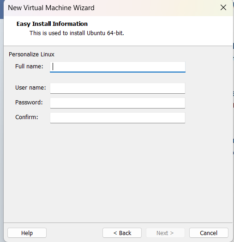Focus the User name text box
Screen dimensions: 234x242
[118, 88]
